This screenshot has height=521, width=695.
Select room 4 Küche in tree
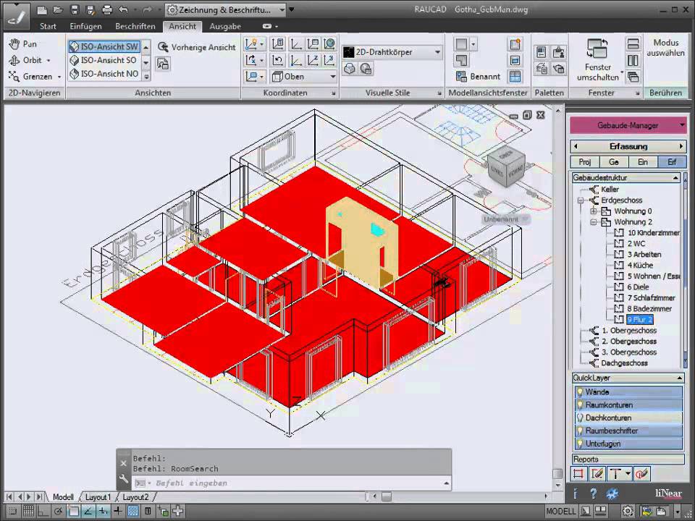tap(640, 266)
